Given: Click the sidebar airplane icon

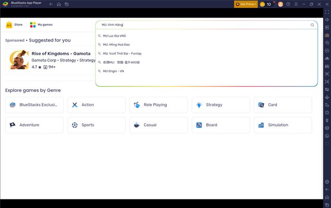Looking at the screenshot, I should click(327, 97).
